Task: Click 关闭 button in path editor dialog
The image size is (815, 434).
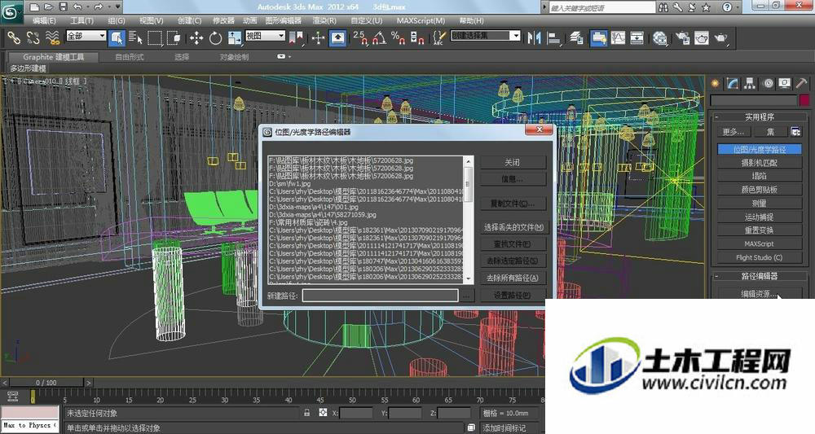Action: 513,163
